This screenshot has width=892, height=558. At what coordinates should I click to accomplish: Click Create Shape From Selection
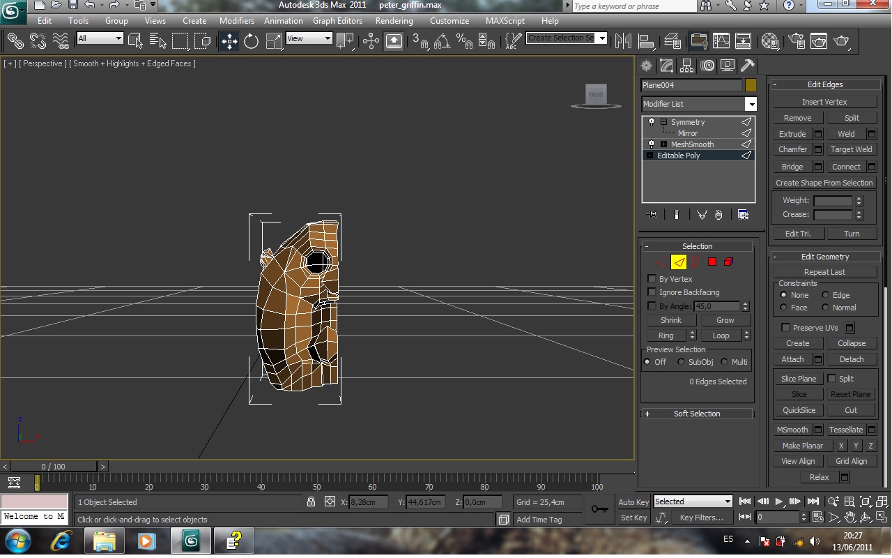(x=824, y=183)
